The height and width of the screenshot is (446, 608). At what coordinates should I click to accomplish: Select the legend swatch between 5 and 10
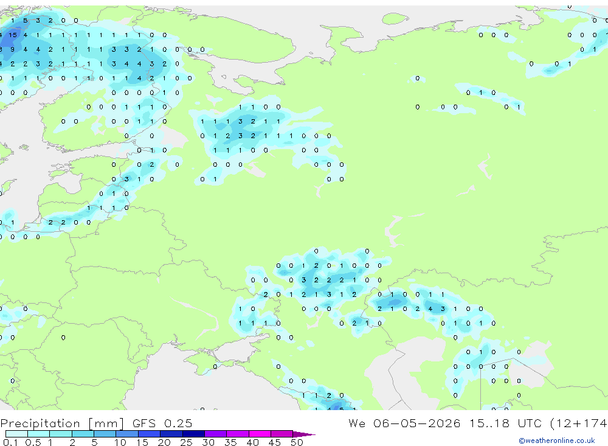105,434
